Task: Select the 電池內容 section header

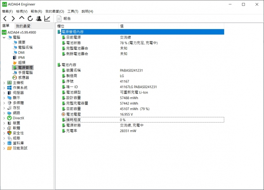Action: pos(69,65)
